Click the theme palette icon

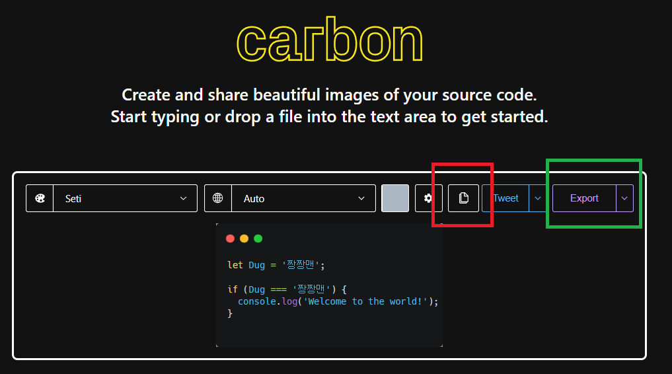(40, 198)
